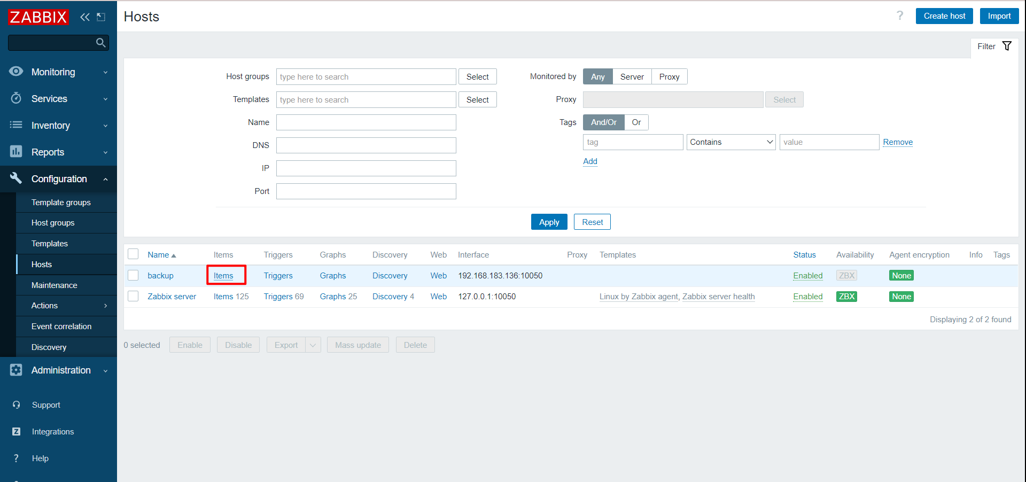Select the Zabbix server host checkbox

(x=133, y=296)
